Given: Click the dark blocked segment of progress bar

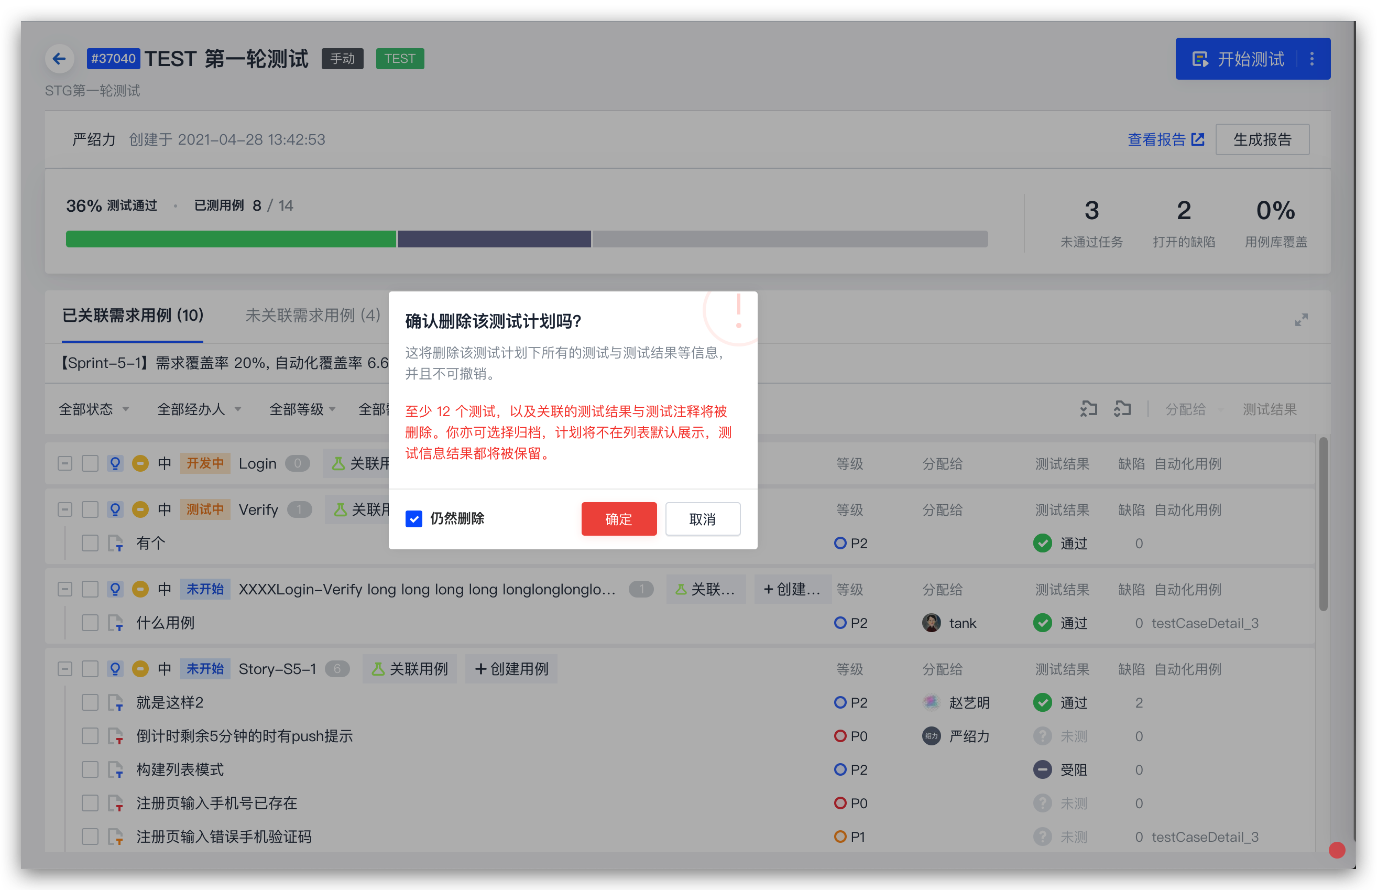Looking at the screenshot, I should [495, 239].
